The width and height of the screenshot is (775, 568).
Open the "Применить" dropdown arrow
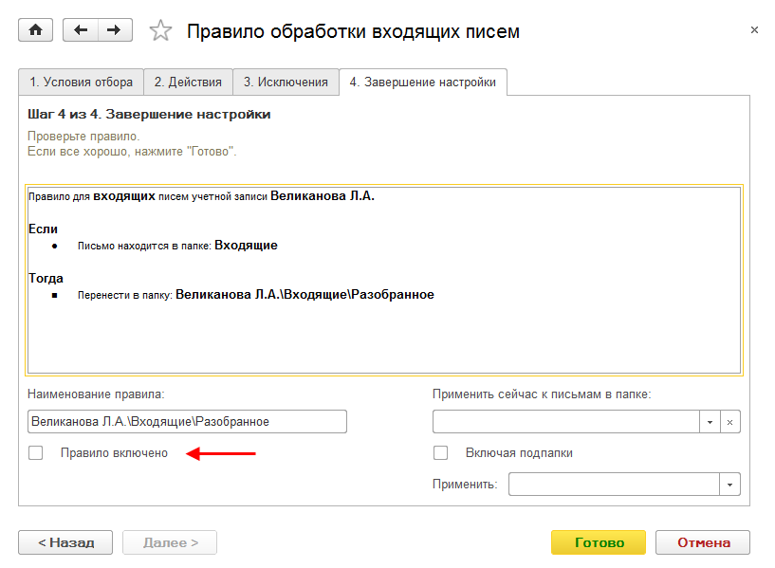coord(730,485)
